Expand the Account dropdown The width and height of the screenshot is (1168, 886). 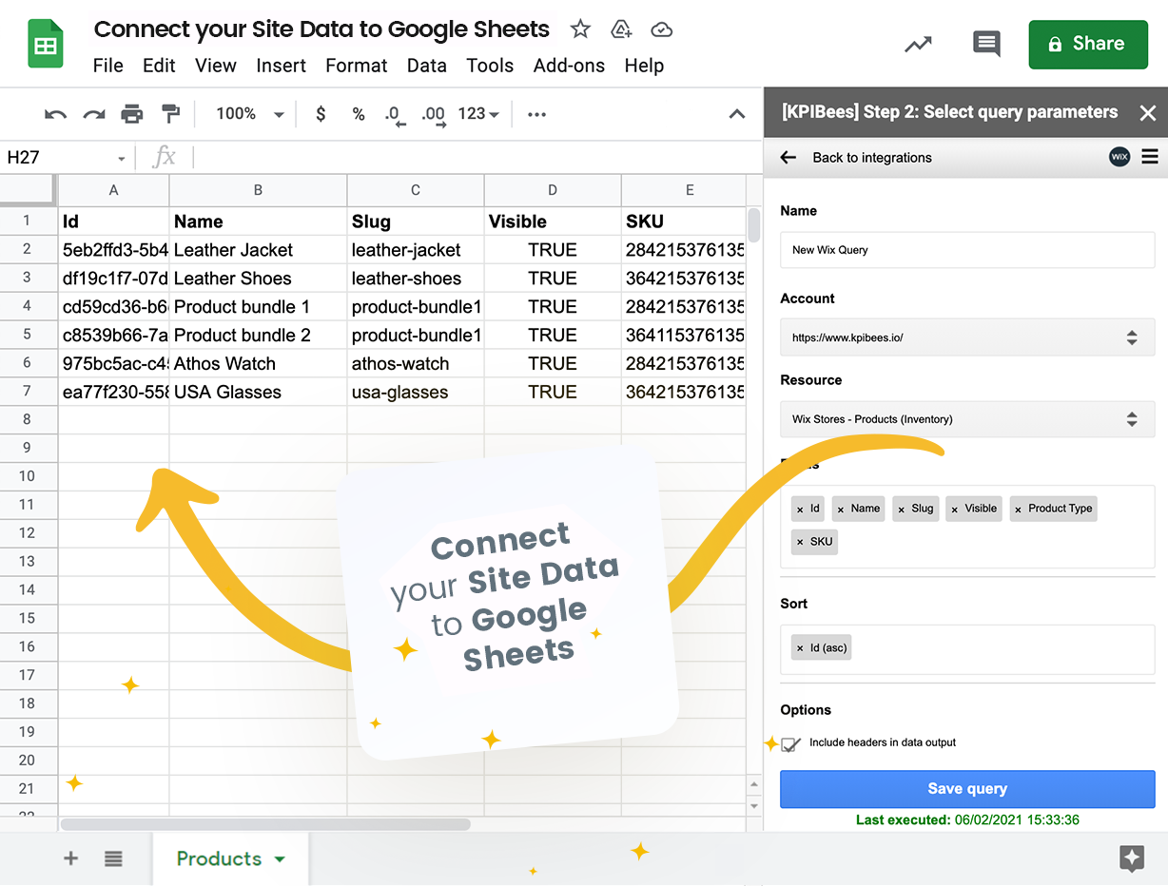click(x=967, y=337)
